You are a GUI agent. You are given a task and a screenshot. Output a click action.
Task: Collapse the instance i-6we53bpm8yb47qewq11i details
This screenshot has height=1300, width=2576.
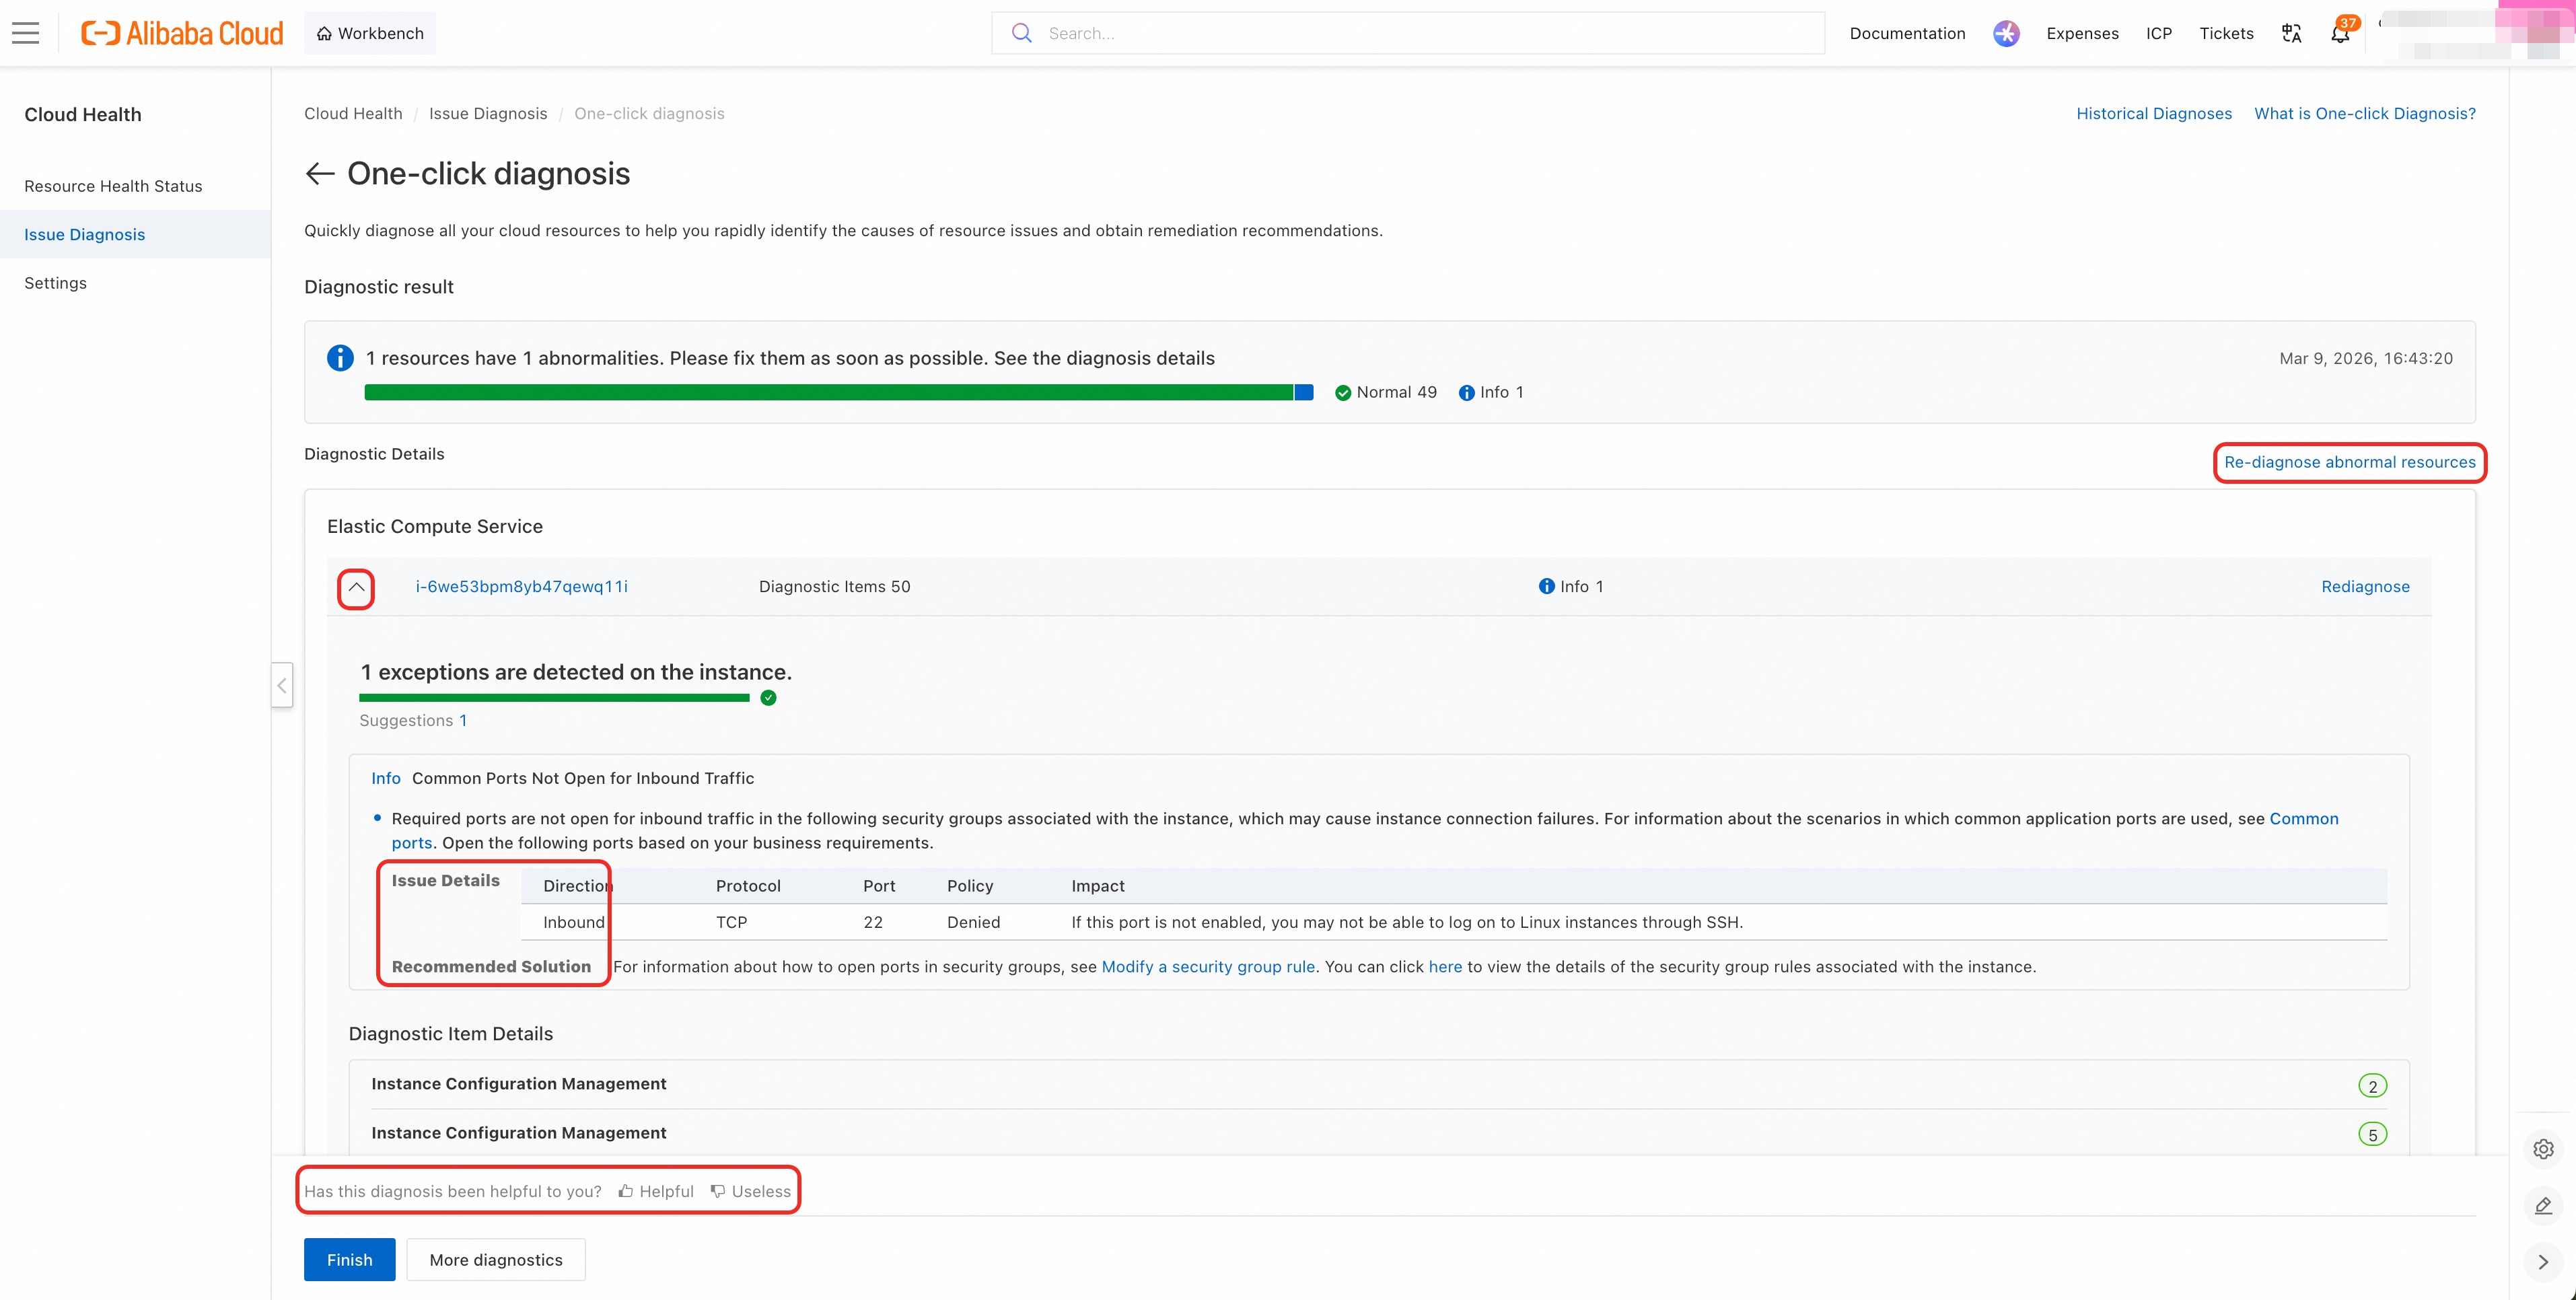[x=356, y=587]
